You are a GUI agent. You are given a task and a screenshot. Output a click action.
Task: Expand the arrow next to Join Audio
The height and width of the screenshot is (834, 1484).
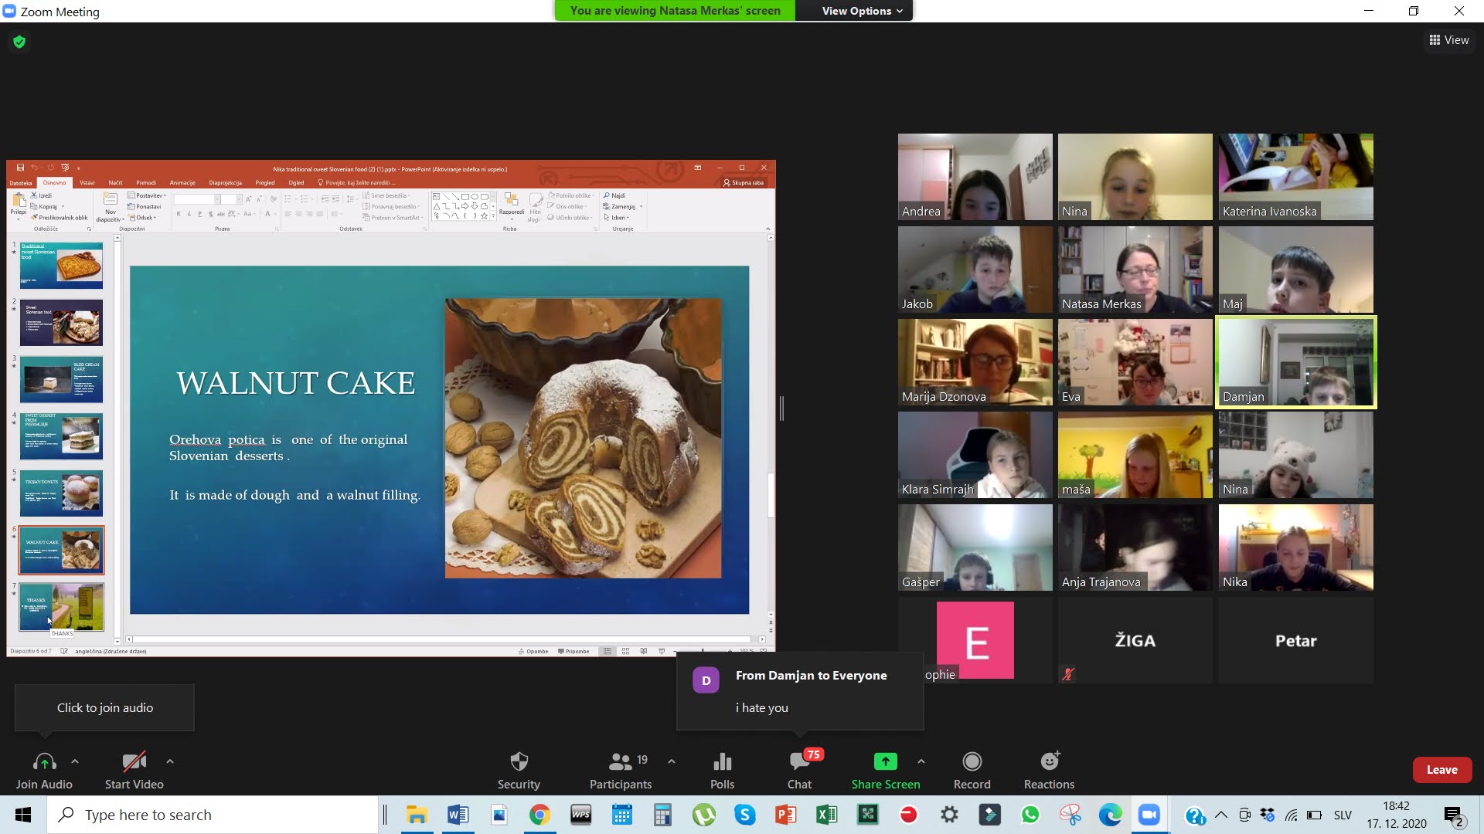[x=75, y=761]
